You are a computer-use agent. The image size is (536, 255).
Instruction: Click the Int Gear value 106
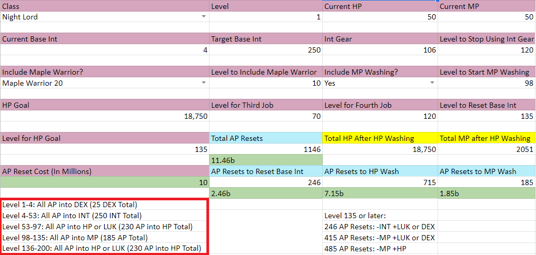coord(380,50)
